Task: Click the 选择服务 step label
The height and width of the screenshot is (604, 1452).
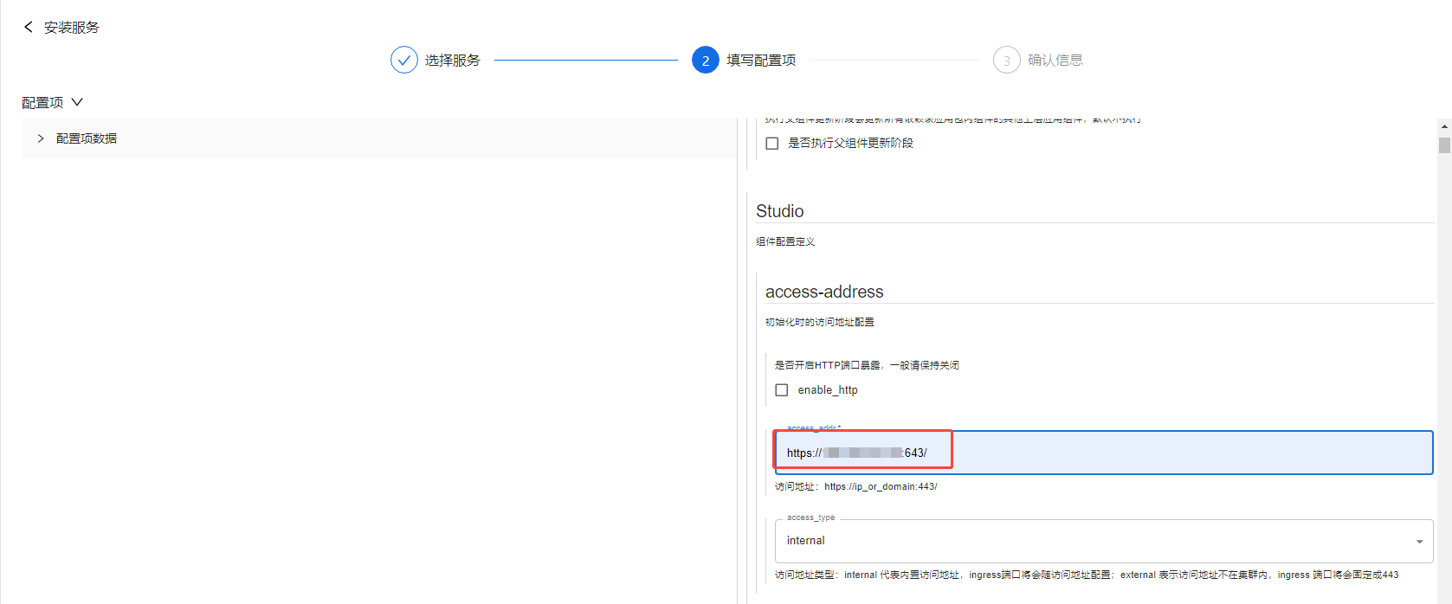Action: (x=452, y=61)
